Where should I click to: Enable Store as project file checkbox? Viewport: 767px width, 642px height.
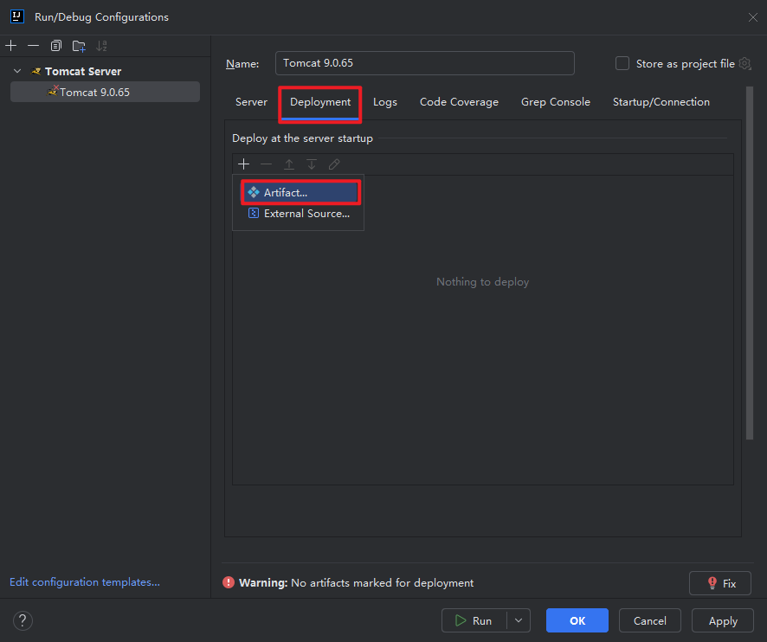click(x=622, y=63)
